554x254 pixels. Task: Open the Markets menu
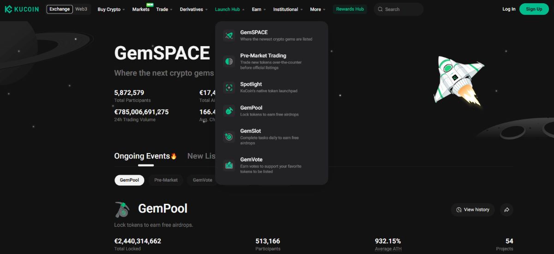141,9
